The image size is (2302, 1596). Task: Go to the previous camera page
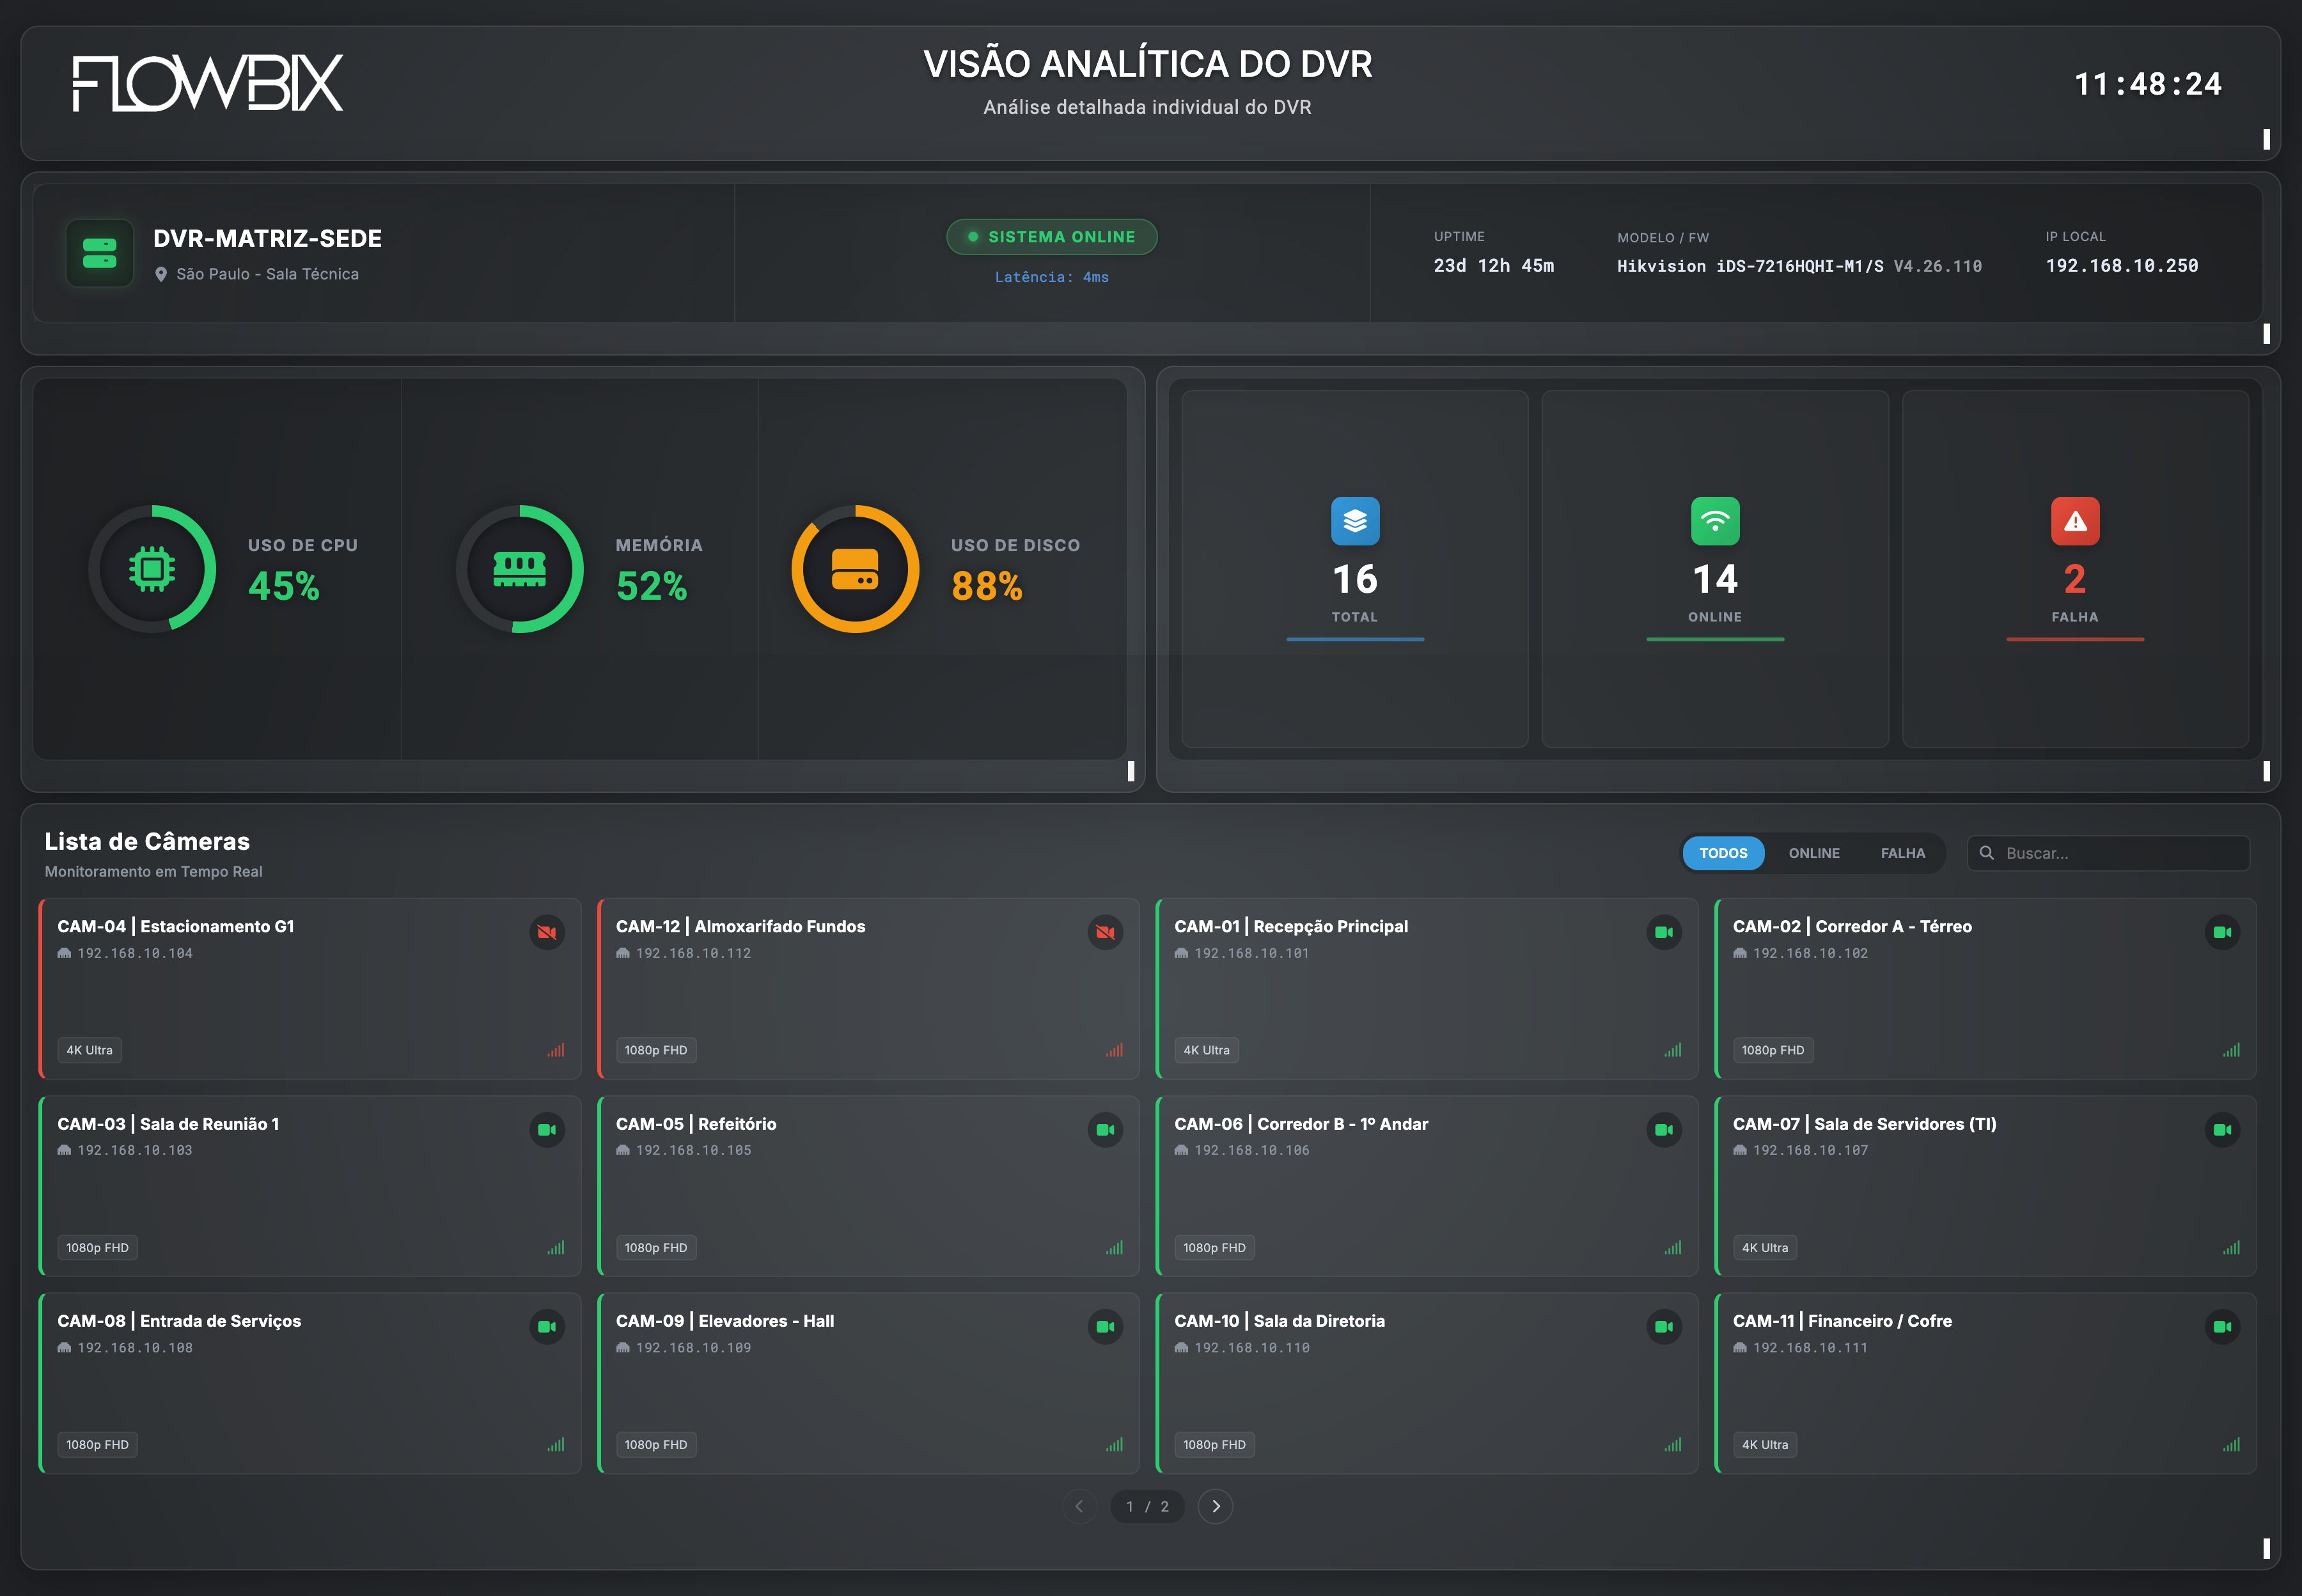click(x=1079, y=1506)
